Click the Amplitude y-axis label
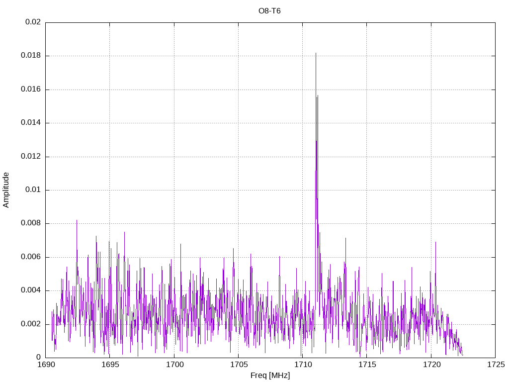Image resolution: width=509 pixels, height=382 pixels. 6,190
